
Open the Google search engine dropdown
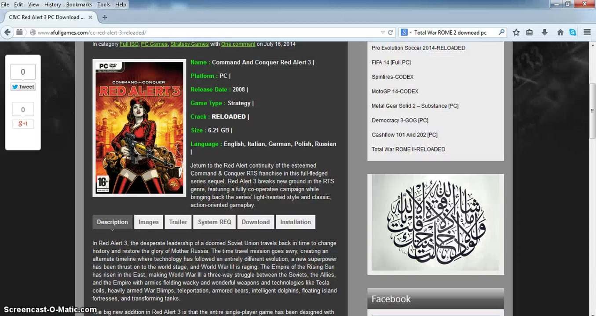[x=406, y=32]
